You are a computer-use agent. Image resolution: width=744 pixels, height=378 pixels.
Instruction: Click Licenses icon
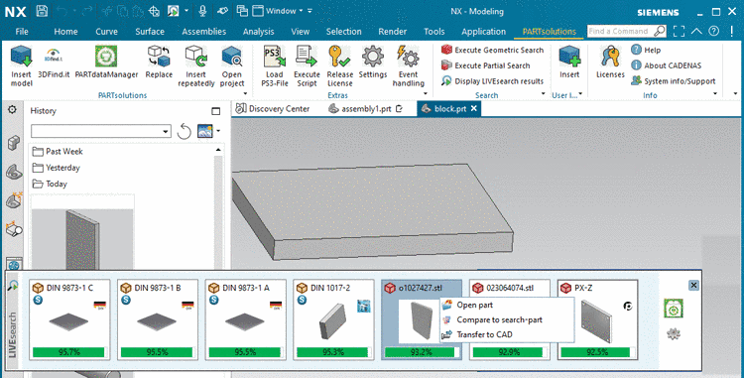pos(610,57)
